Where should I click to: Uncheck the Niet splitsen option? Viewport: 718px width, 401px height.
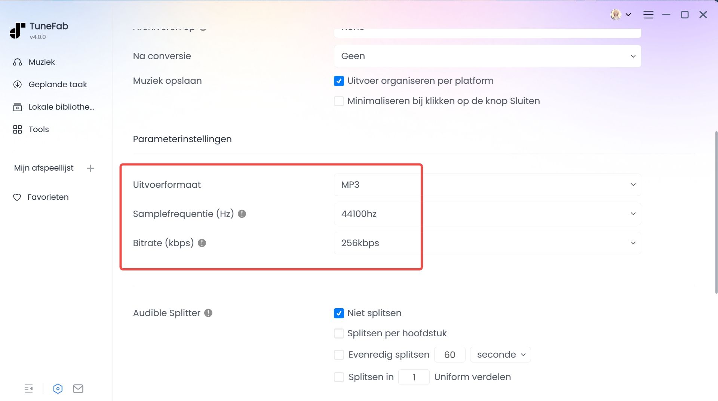[x=339, y=313]
